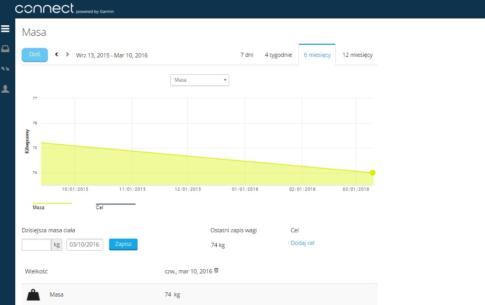
Task: Open the Masa chart type dropdown
Action: (x=199, y=80)
